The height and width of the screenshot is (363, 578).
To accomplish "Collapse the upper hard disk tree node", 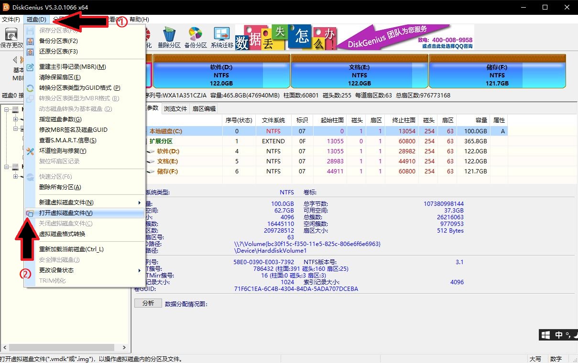I will 7,109.
